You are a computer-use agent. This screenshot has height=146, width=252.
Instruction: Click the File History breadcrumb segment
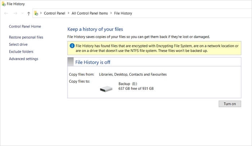(123, 13)
